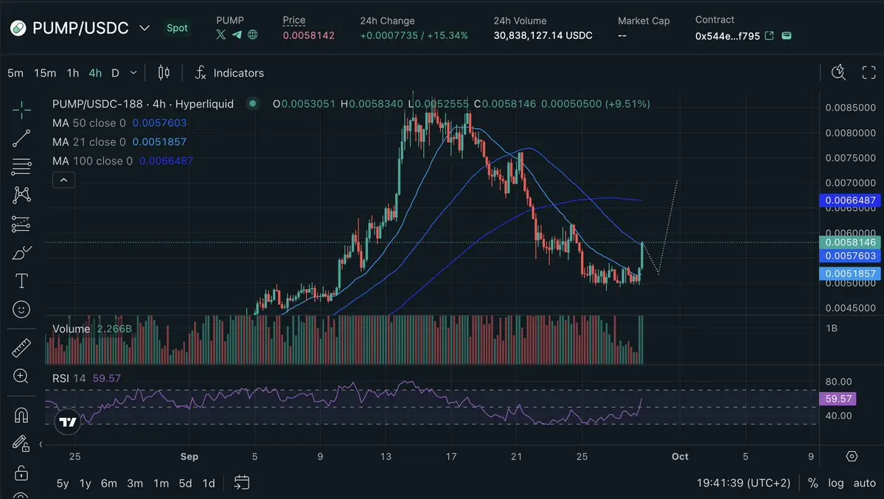Screen dimensions: 884x499
Task: Open the quick search lightning icon
Action: pos(838,72)
